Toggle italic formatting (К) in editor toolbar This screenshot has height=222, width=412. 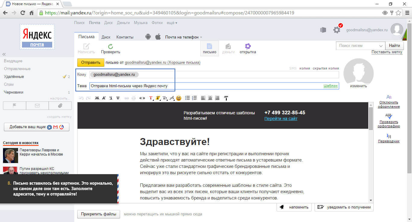pos(104,98)
